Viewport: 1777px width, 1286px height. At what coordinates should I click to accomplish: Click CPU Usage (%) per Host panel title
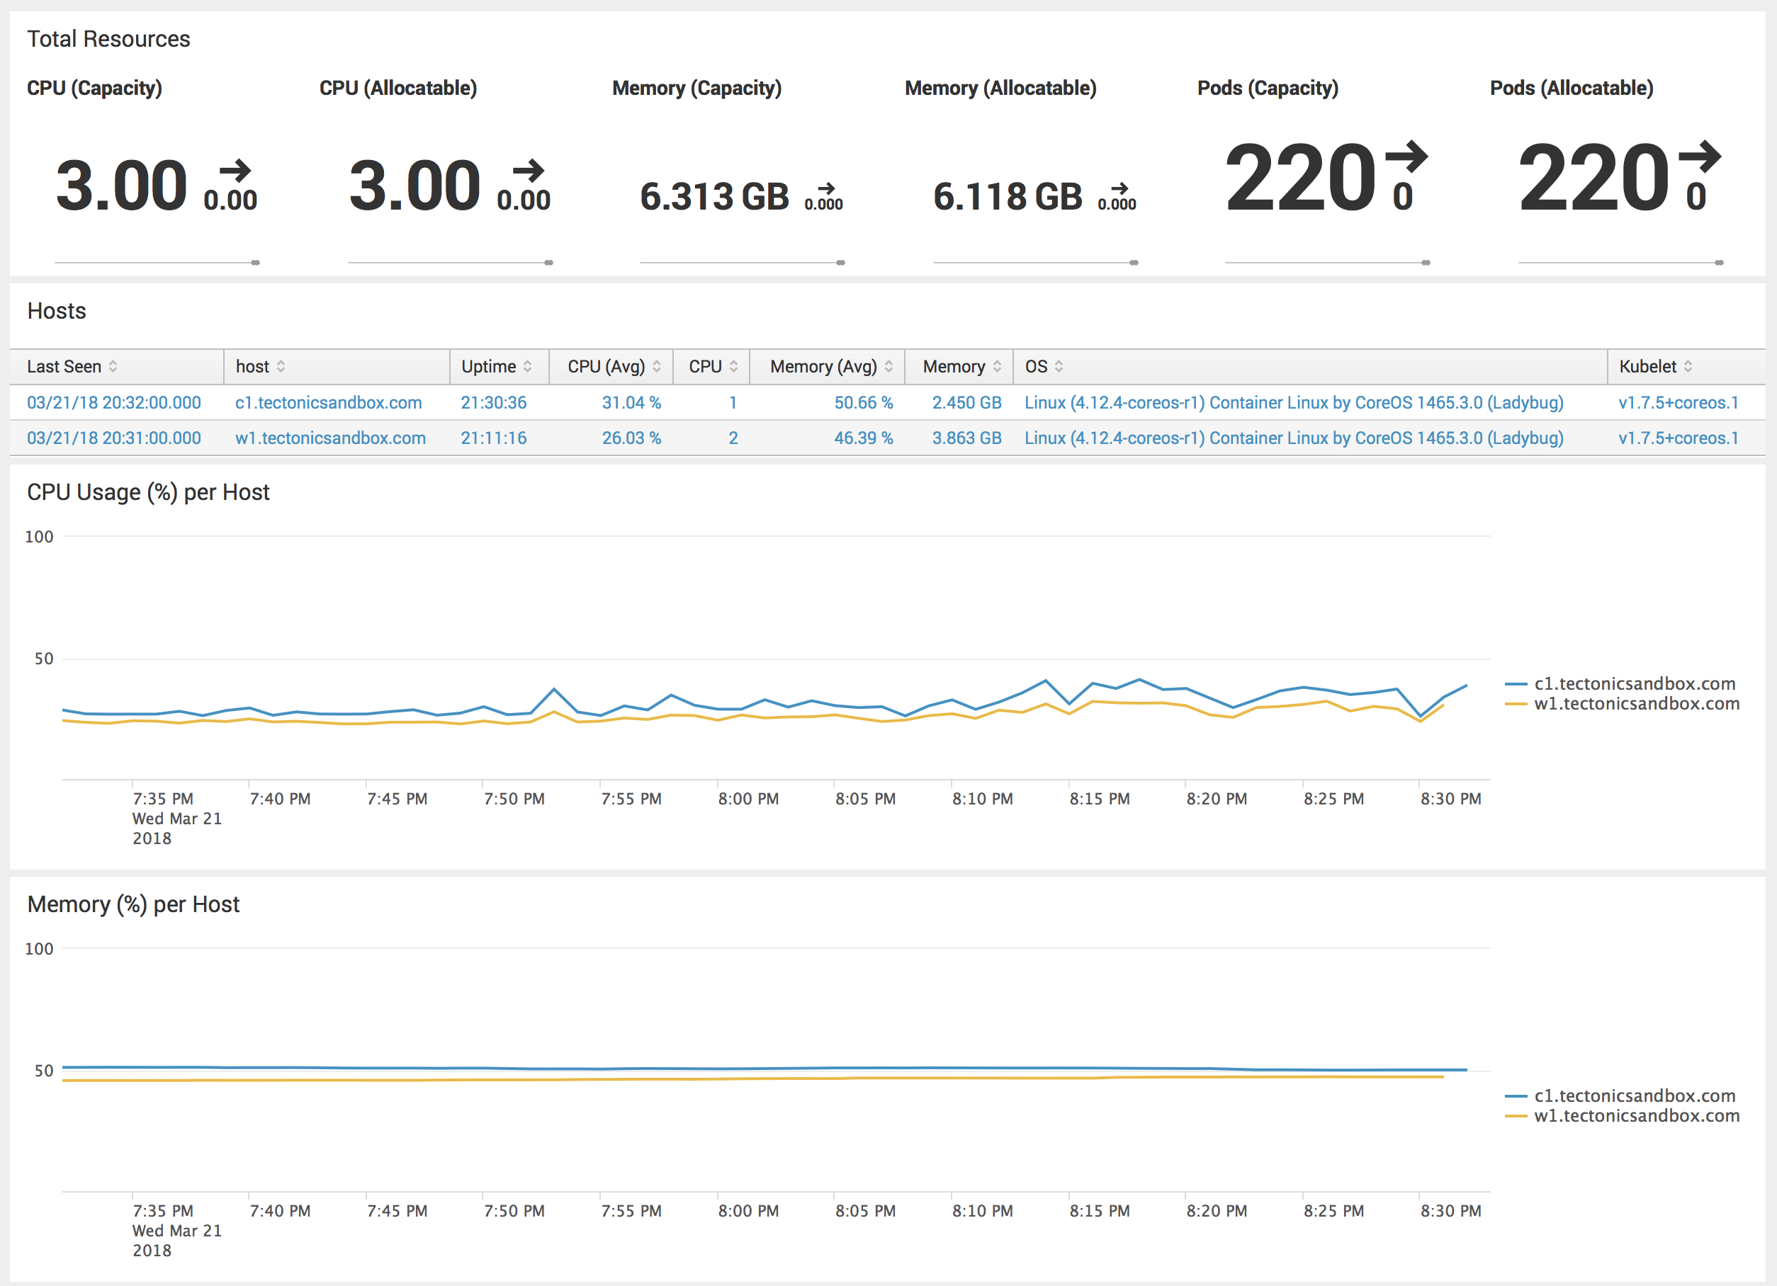point(148,493)
